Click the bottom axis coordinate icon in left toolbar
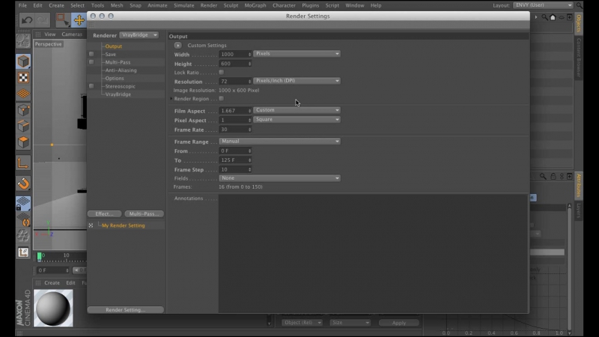The width and height of the screenshot is (599, 337). pos(23,252)
